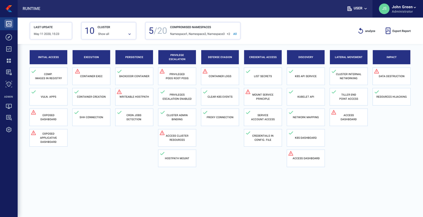Open the Clear K8S Events card
This screenshot has width=423, height=217.
click(220, 97)
